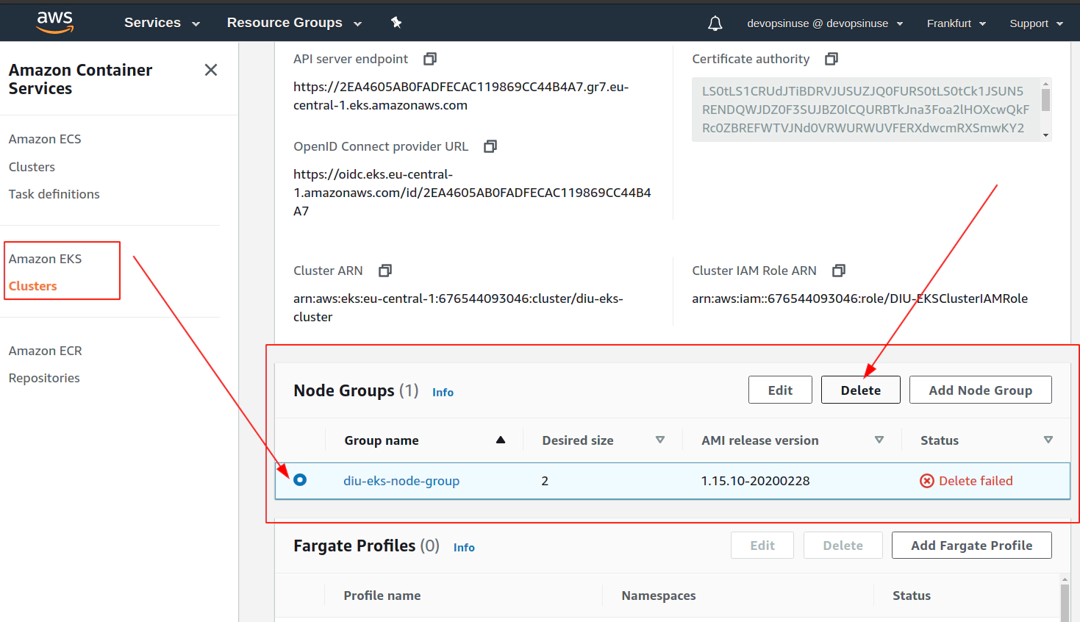Viewport: 1080px width, 622px height.
Task: Copy the Cluster IAM Role ARN
Action: point(839,271)
